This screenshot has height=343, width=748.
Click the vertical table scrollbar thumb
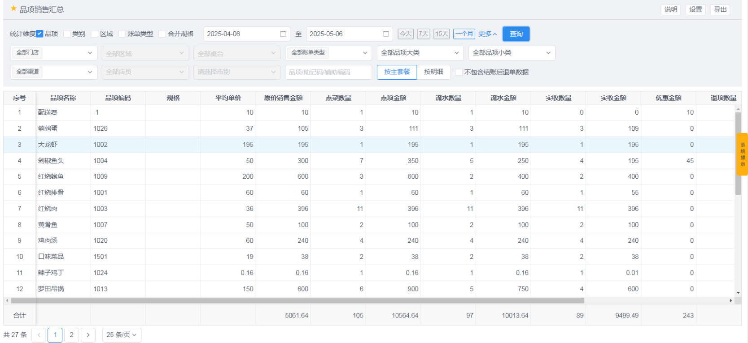tap(738, 154)
